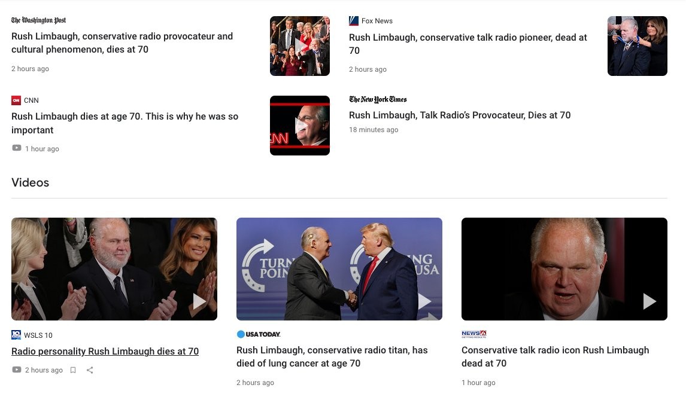Share the WSLS 10 video story

(x=90, y=370)
